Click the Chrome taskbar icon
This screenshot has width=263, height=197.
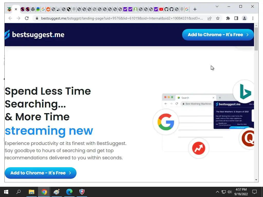pyautogui.click(x=44, y=192)
